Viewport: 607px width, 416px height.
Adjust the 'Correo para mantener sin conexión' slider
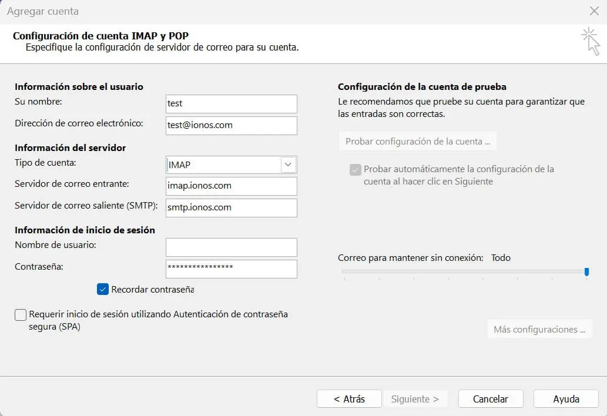[x=586, y=271]
